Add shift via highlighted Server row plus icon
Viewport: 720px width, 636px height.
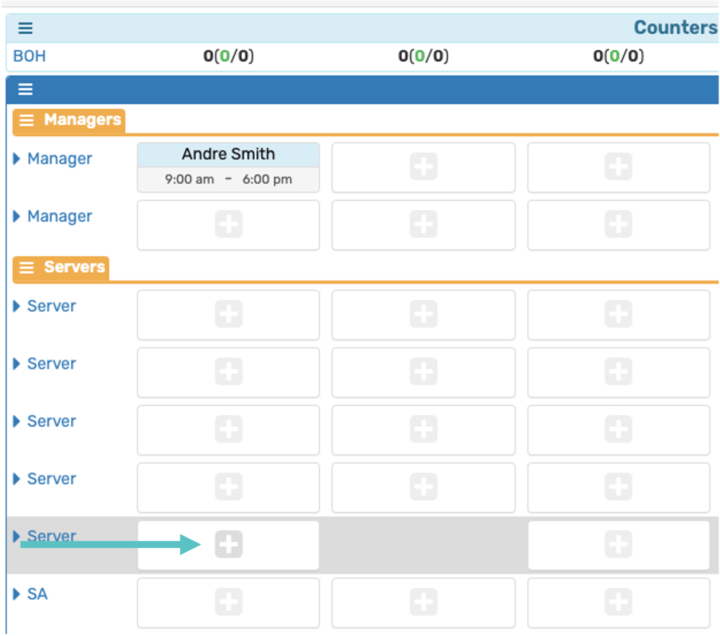tap(229, 544)
